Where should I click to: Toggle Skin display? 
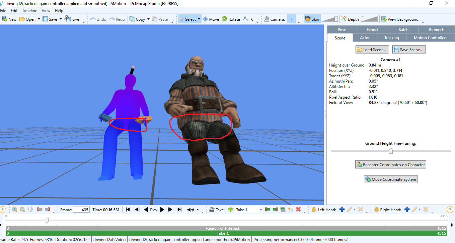pos(312,19)
